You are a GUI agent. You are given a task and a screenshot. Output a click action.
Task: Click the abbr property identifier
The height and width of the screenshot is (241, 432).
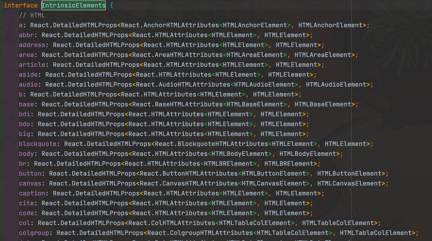point(26,35)
